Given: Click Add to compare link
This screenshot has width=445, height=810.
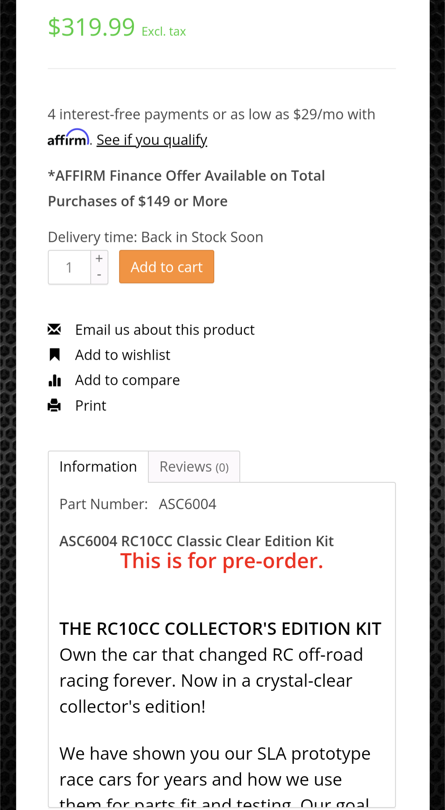Looking at the screenshot, I should click(127, 380).
